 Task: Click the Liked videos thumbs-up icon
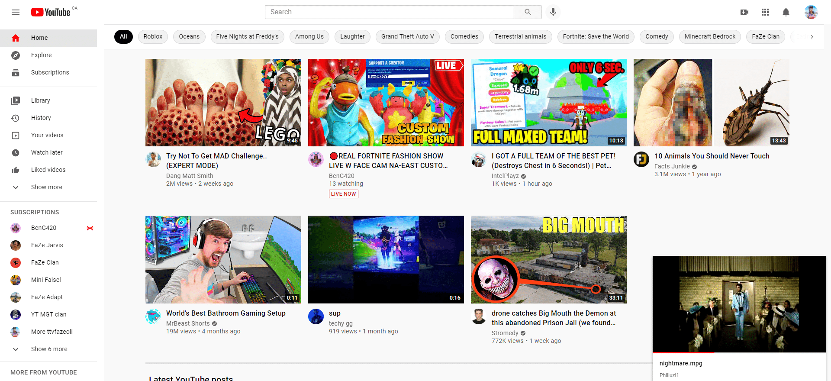click(x=16, y=170)
